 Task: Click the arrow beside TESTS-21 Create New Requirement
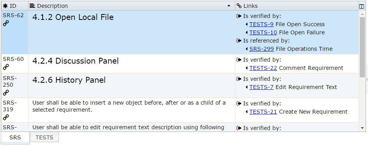[x=247, y=112]
